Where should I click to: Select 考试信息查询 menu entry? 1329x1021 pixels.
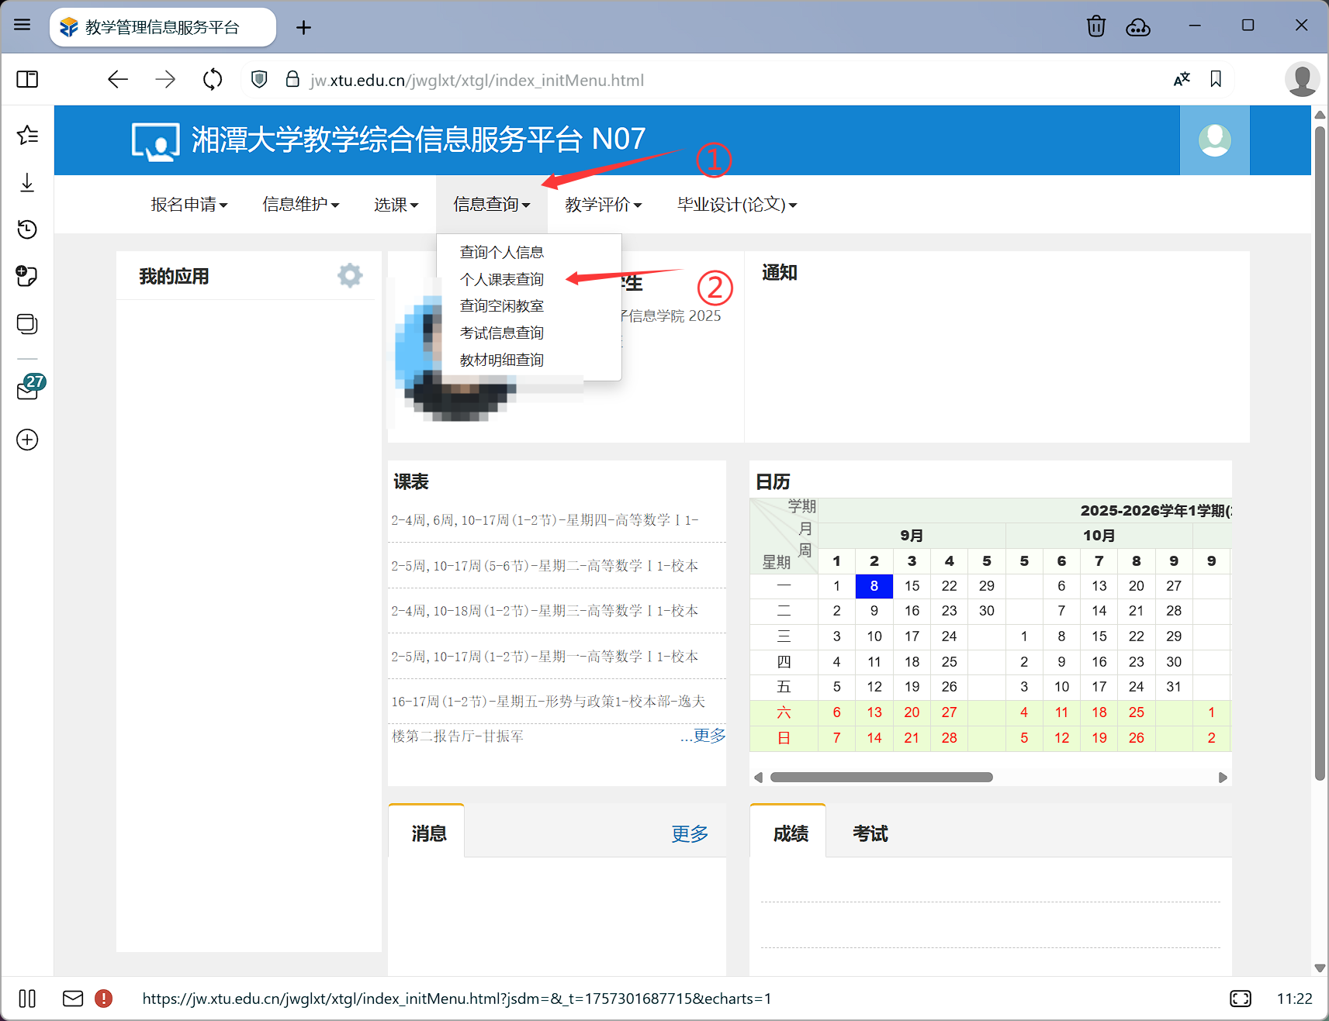coord(501,333)
